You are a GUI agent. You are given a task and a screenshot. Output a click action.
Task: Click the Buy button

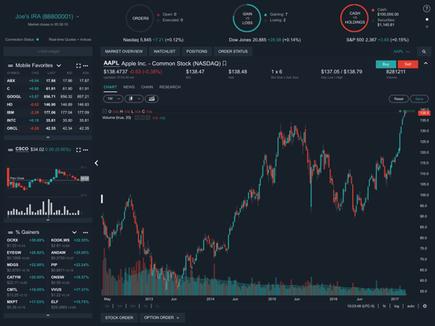click(x=386, y=65)
